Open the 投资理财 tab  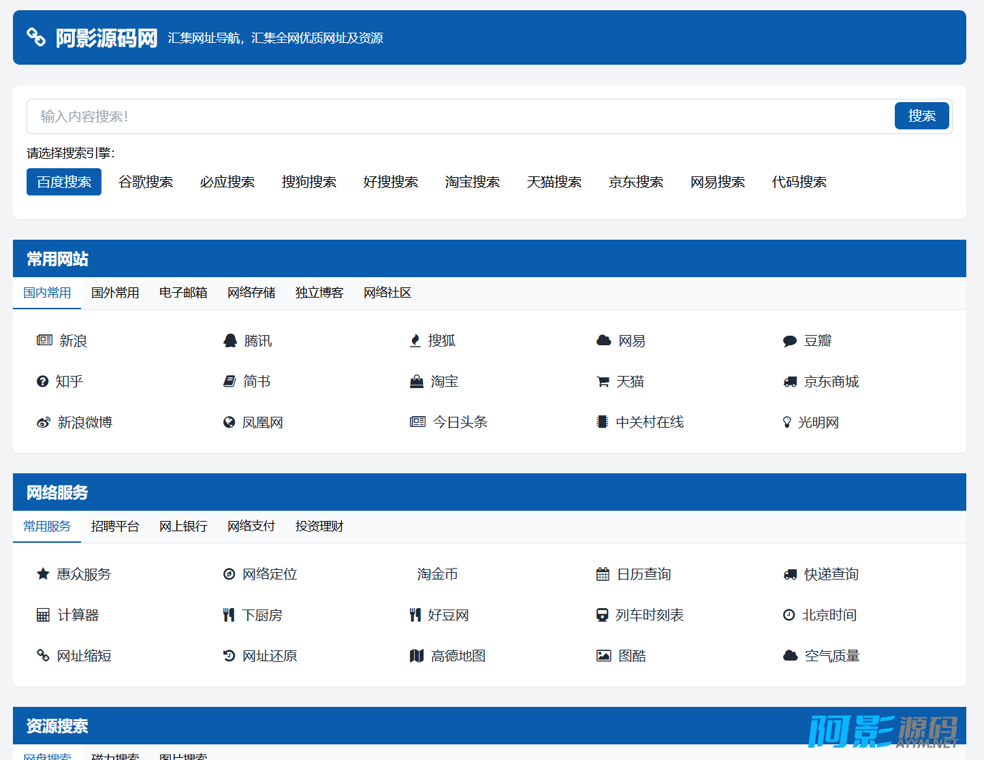(x=319, y=526)
